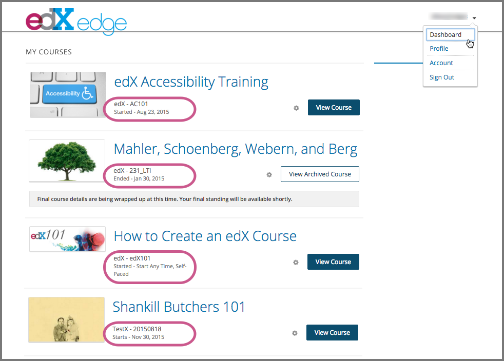The width and height of the screenshot is (504, 361).
Task: Open settings gear for Mahler, Schoenberg course
Action: pyautogui.click(x=269, y=174)
